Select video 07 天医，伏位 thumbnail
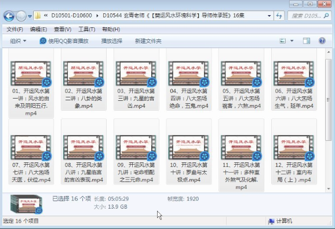Viewport: 335px width, 229px height. click(x=31, y=148)
